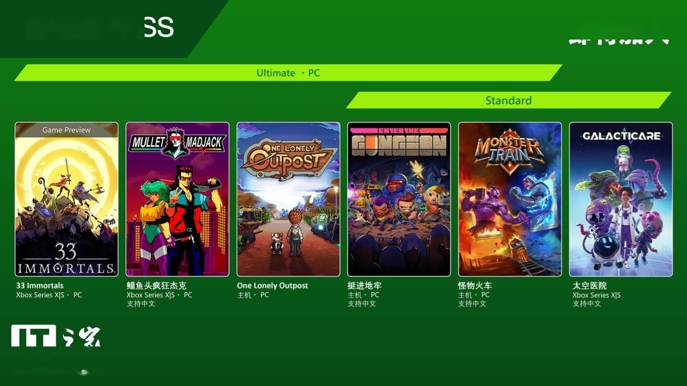Click the Mullet MadJack logo on cover
This screenshot has height=386, width=687.
click(x=177, y=142)
